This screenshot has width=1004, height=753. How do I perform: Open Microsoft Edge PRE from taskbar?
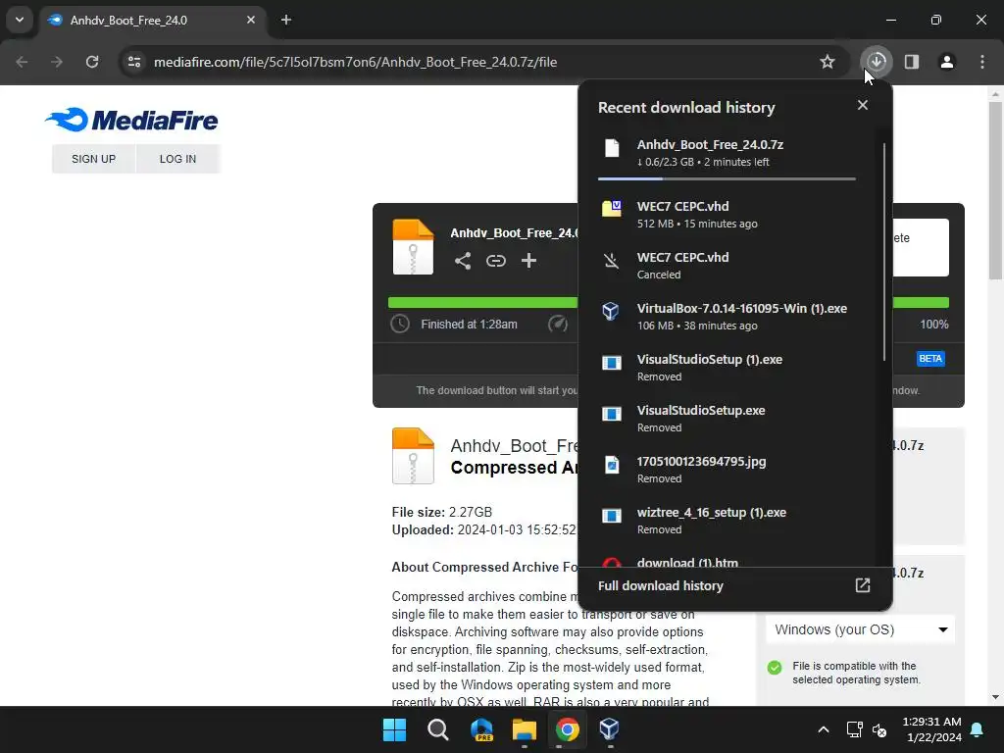point(481,729)
